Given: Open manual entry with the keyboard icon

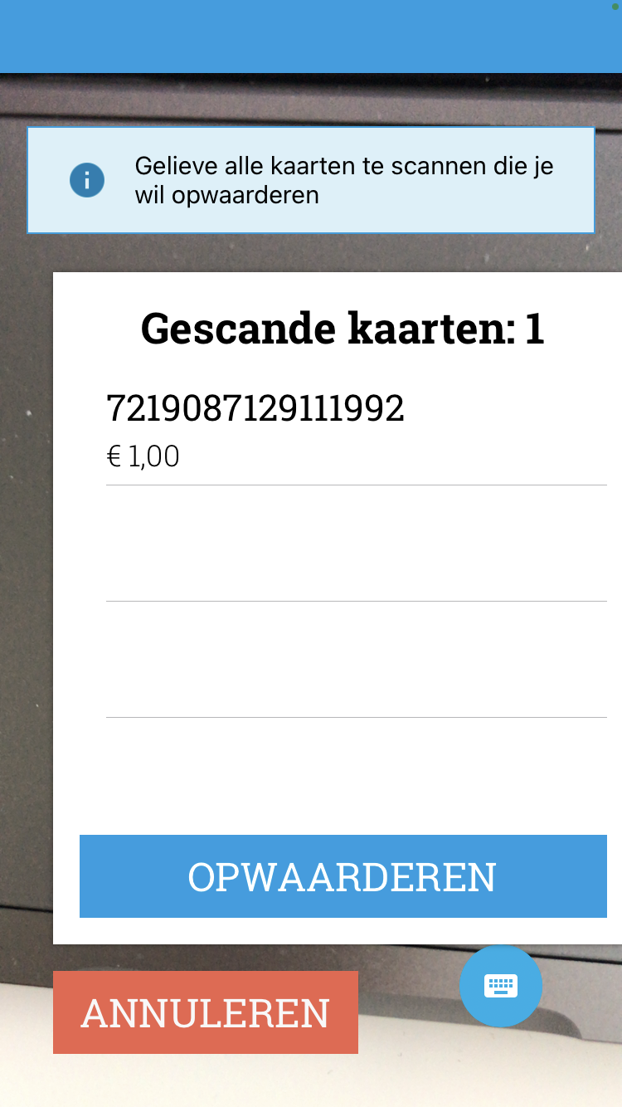Looking at the screenshot, I should click(501, 986).
